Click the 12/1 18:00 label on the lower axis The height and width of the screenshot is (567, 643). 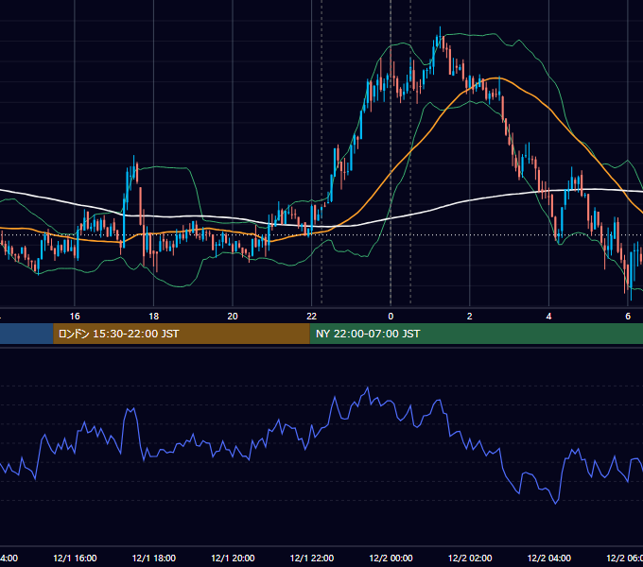click(x=154, y=558)
